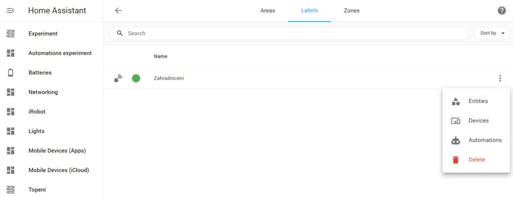Click the Topení sidebar icon

pos(11,189)
